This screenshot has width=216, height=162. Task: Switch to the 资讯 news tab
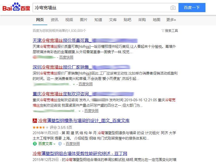pos(55,20)
